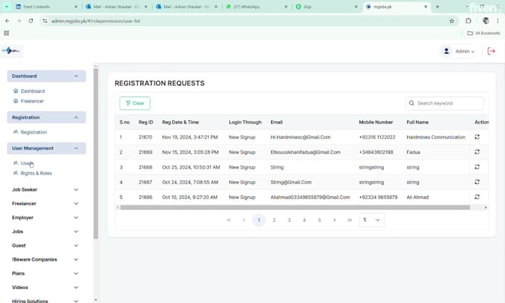Click the next page arrow in pagination
The height and width of the screenshot is (303, 505).
(335, 221)
